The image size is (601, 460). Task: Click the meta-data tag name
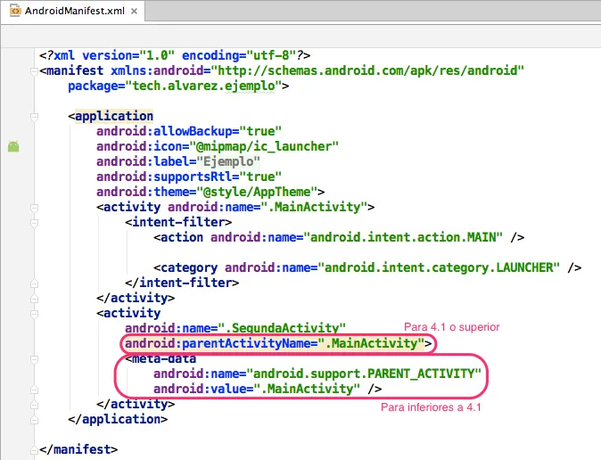coord(164,358)
